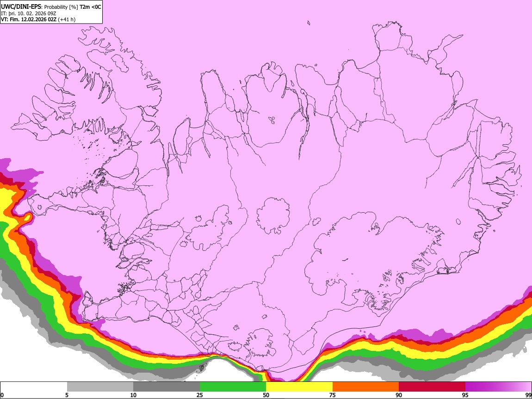The height and width of the screenshot is (399, 532).
Task: Click the legend tick label '10'
Action: [x=133, y=395]
